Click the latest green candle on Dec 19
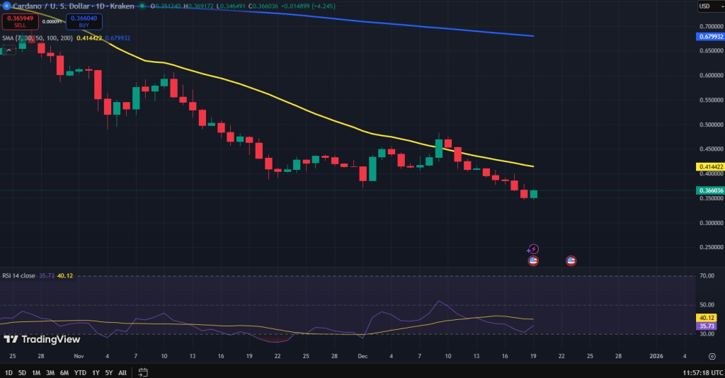The width and height of the screenshot is (725, 378). pos(534,194)
